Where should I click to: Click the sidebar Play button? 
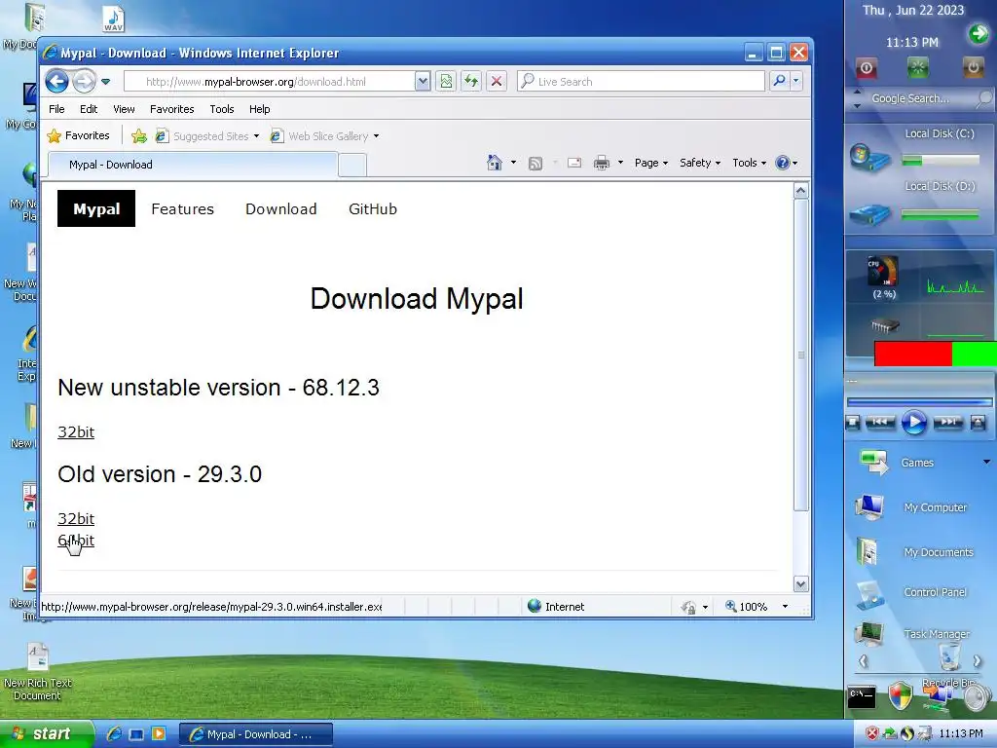[913, 422]
